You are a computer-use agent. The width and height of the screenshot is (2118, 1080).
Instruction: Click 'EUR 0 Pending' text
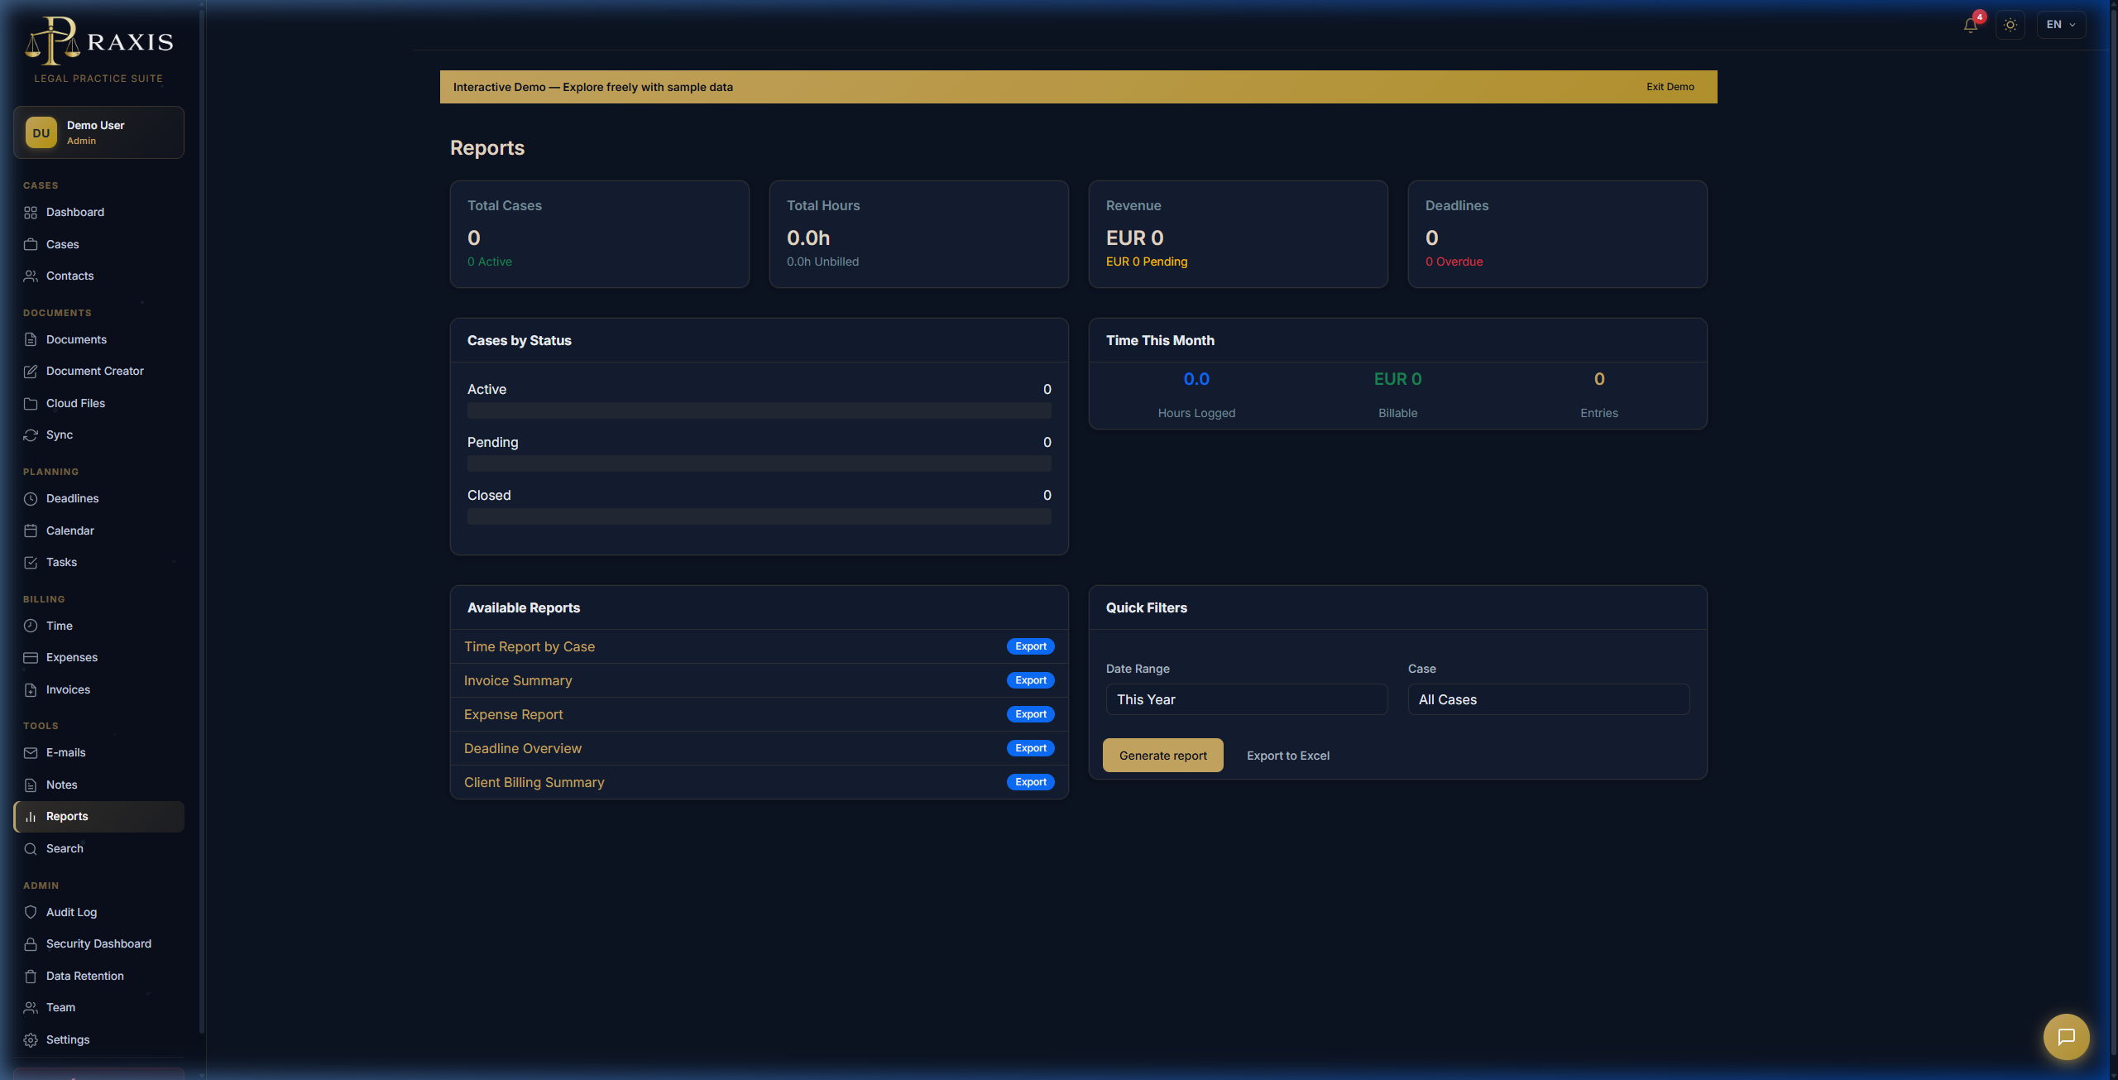(x=1146, y=262)
